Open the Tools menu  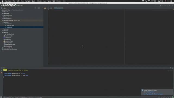(49, 1)
